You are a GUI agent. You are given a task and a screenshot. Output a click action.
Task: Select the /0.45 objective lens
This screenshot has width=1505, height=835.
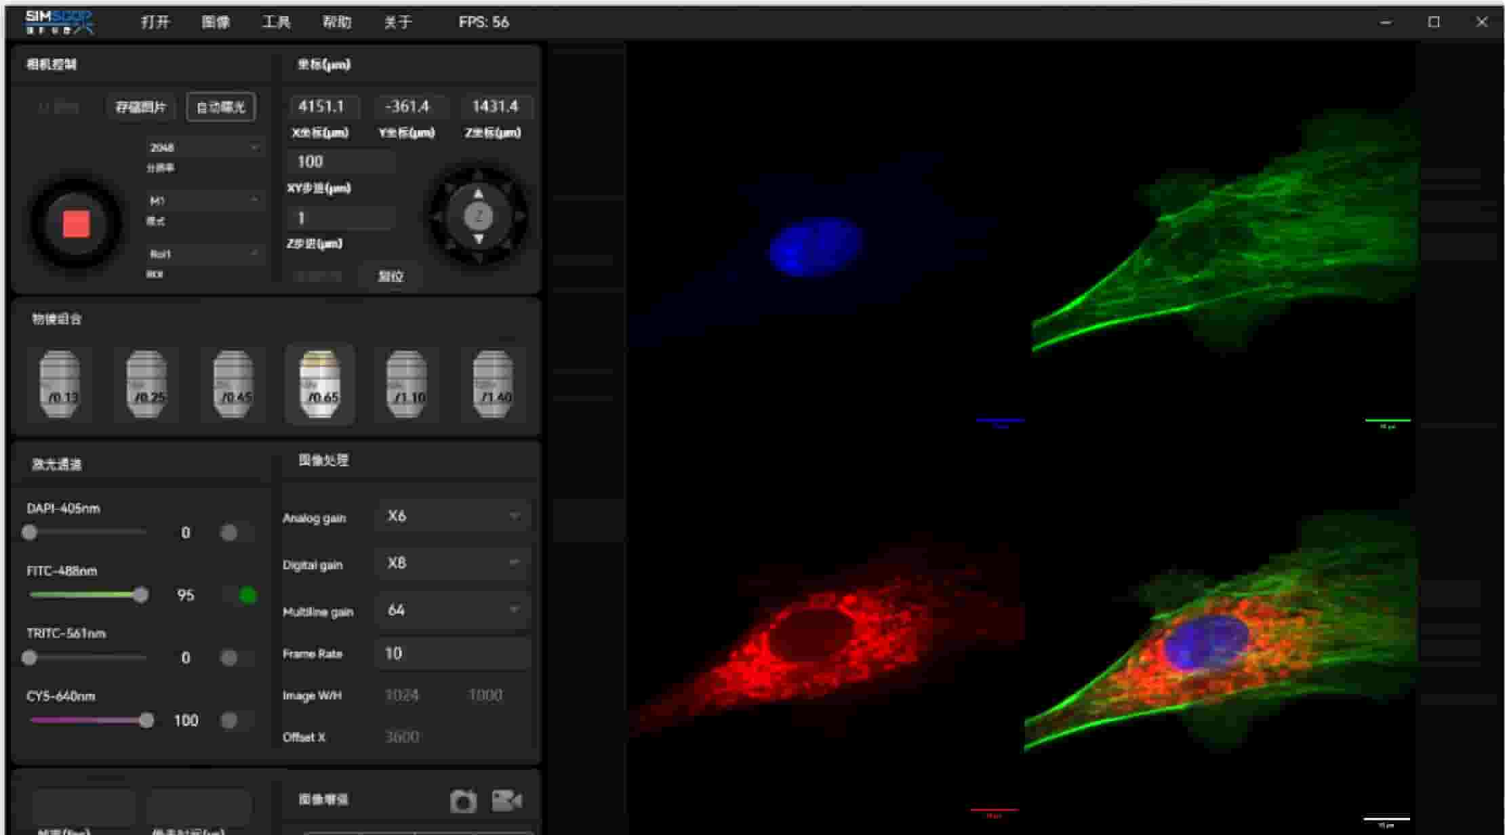tap(233, 384)
